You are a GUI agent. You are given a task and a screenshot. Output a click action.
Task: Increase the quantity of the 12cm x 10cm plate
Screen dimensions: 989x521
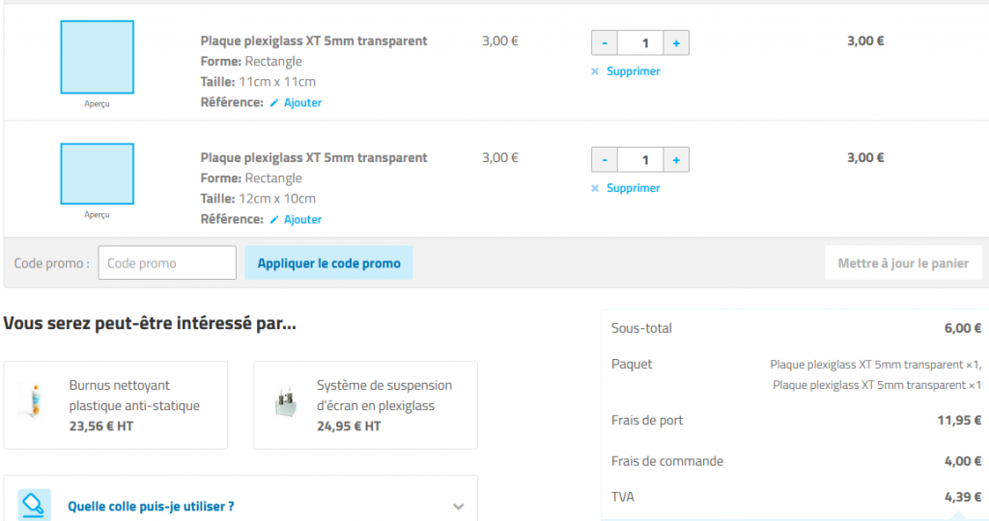pyautogui.click(x=676, y=160)
